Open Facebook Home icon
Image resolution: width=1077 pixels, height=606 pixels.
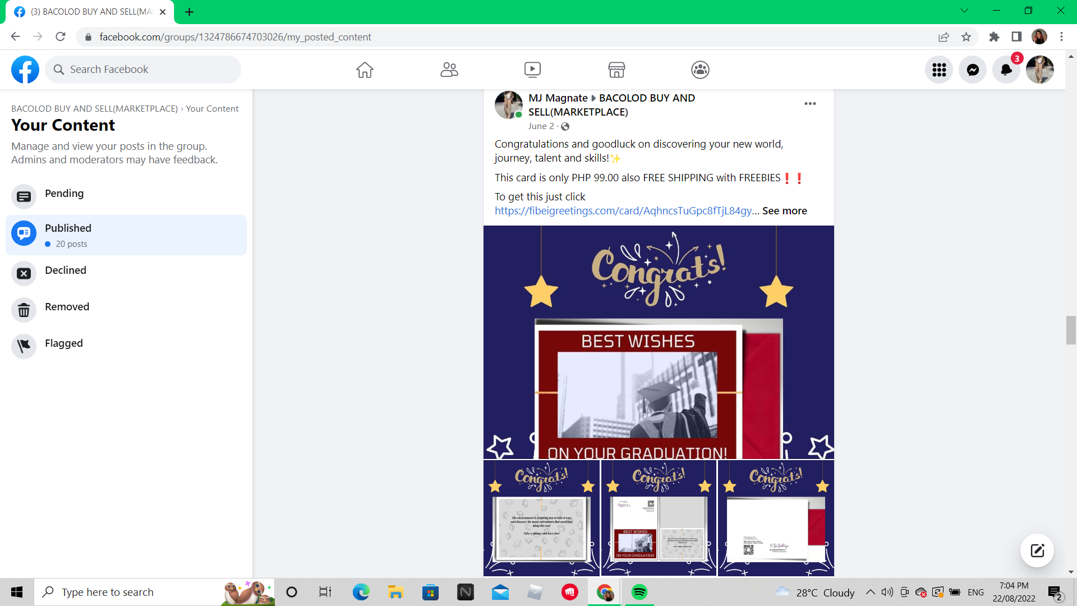365,70
